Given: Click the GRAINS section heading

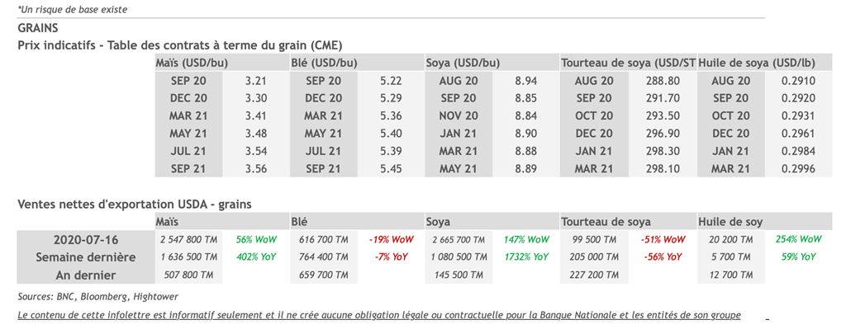Looking at the screenshot, I should click(37, 28).
